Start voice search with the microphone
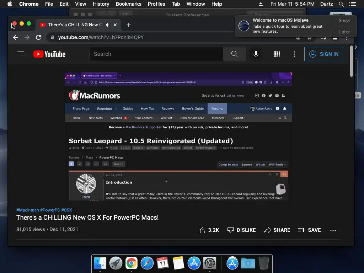The width and height of the screenshot is (364, 273). [256, 54]
